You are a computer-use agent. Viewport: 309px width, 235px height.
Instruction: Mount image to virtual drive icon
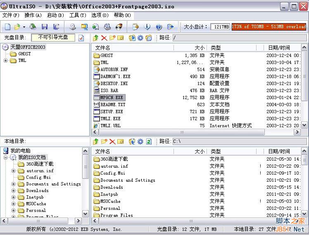point(107,26)
